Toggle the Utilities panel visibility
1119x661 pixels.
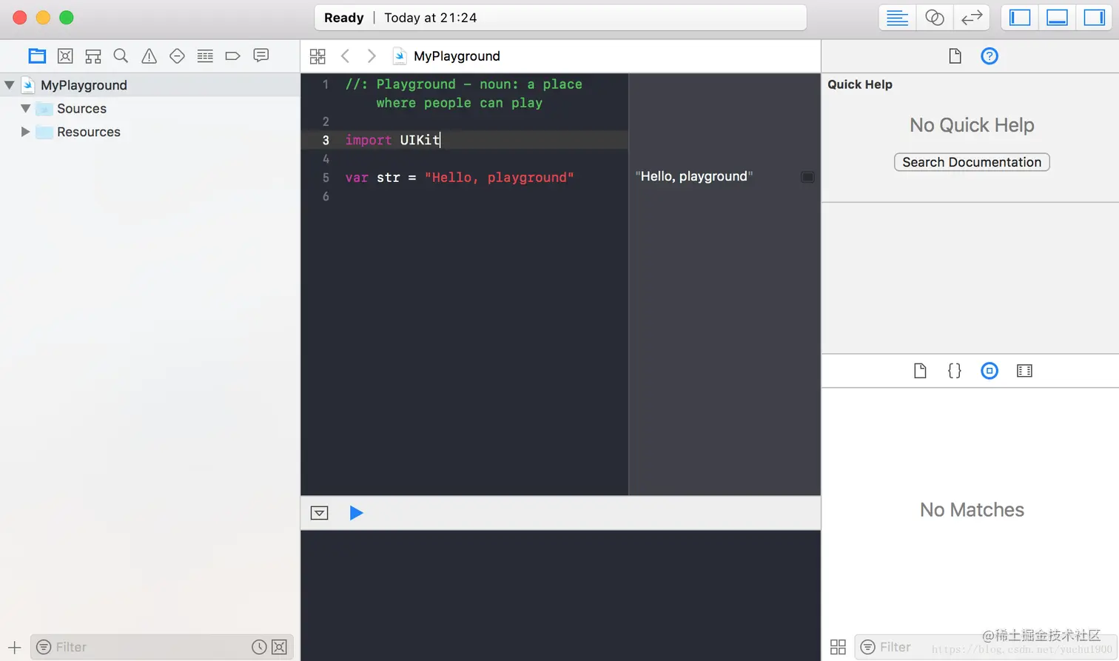click(1094, 18)
